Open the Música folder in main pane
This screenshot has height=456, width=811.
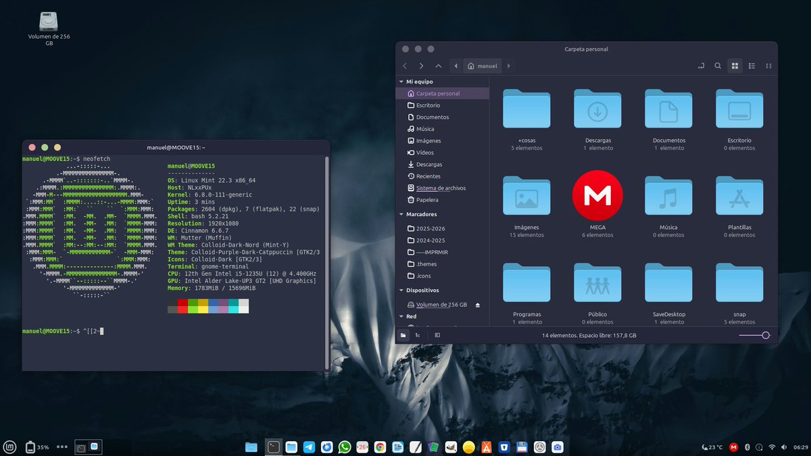coord(668,196)
